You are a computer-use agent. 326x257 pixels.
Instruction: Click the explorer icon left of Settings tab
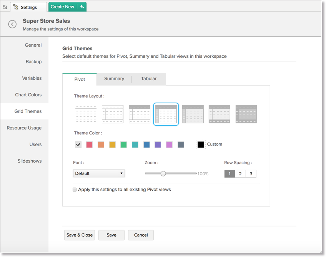point(5,7)
